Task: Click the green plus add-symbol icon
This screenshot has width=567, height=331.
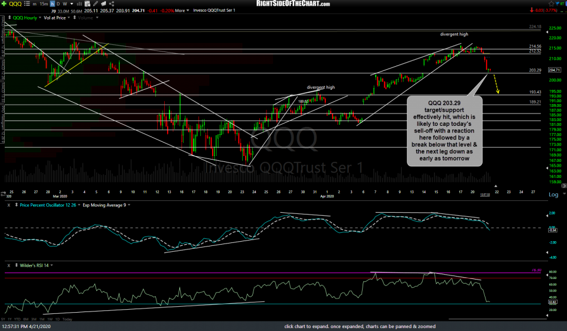Action: 4,4
